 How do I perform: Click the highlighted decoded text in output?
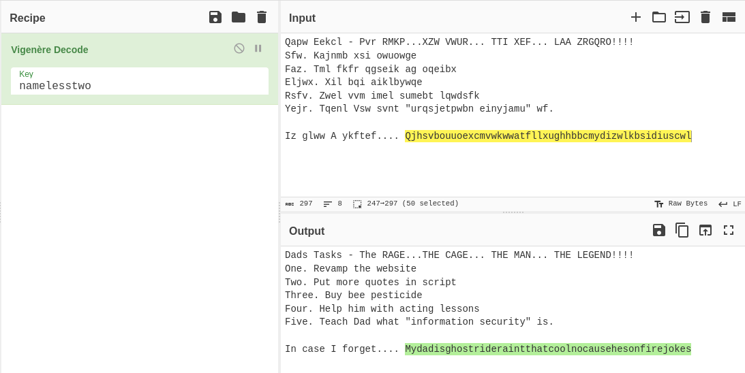pyautogui.click(x=548, y=349)
